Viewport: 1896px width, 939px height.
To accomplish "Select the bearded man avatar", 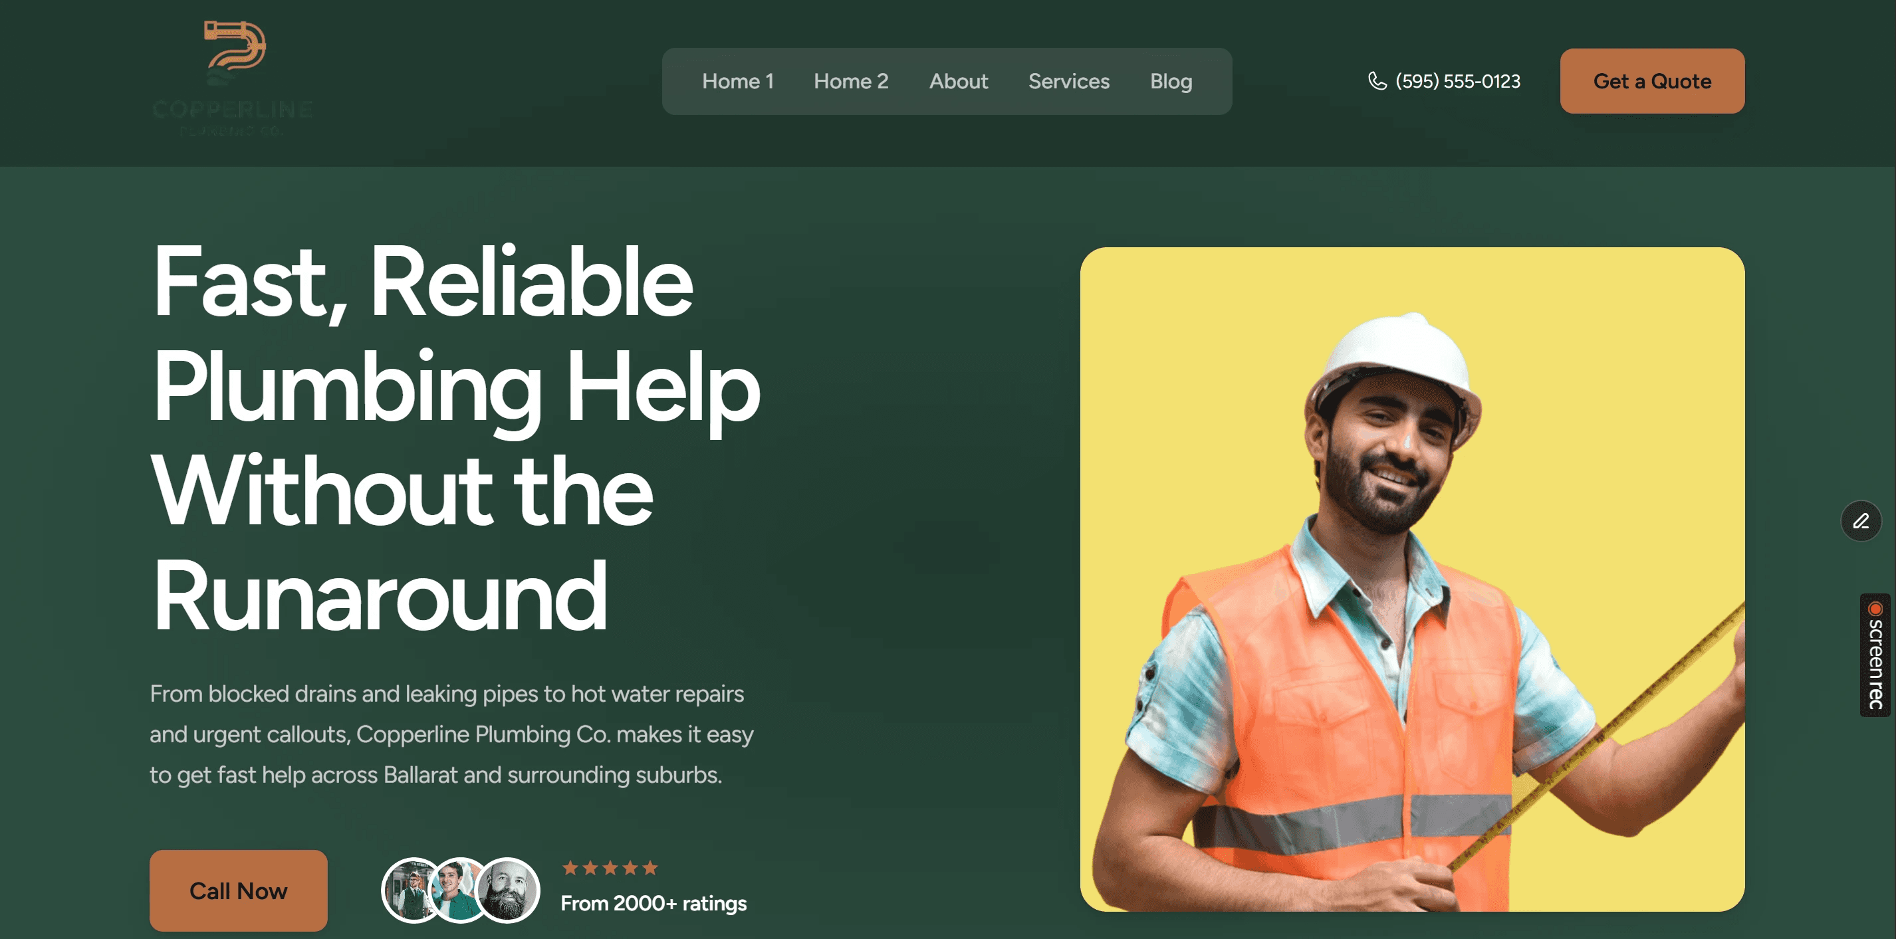I will coord(508,890).
